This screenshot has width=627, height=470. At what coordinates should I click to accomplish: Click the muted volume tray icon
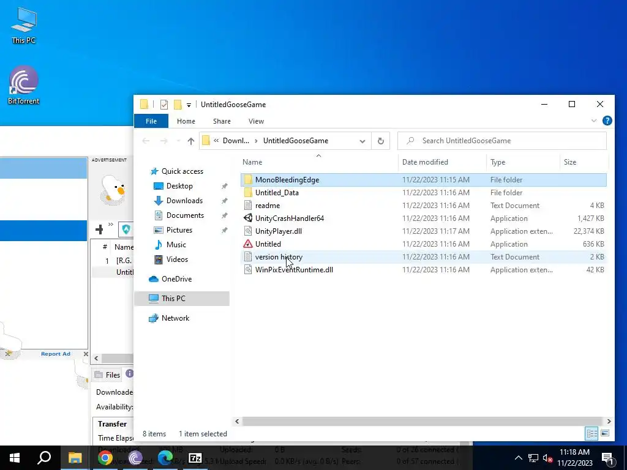click(x=547, y=458)
